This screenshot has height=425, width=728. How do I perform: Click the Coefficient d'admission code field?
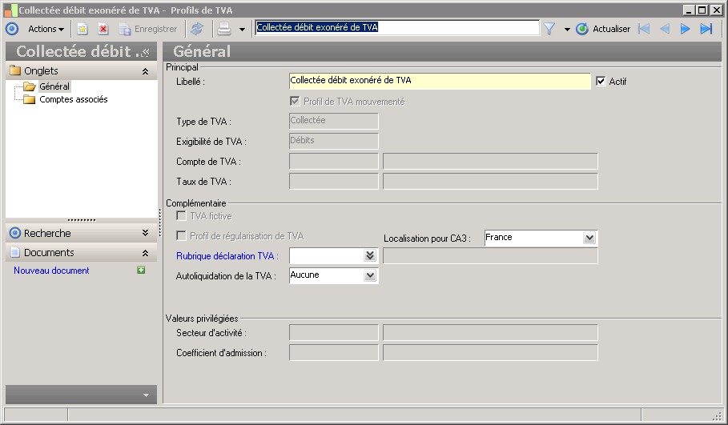pos(333,353)
